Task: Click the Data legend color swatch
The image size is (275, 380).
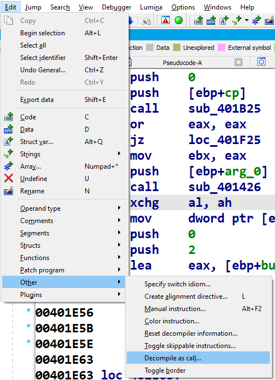Action: click(x=150, y=48)
